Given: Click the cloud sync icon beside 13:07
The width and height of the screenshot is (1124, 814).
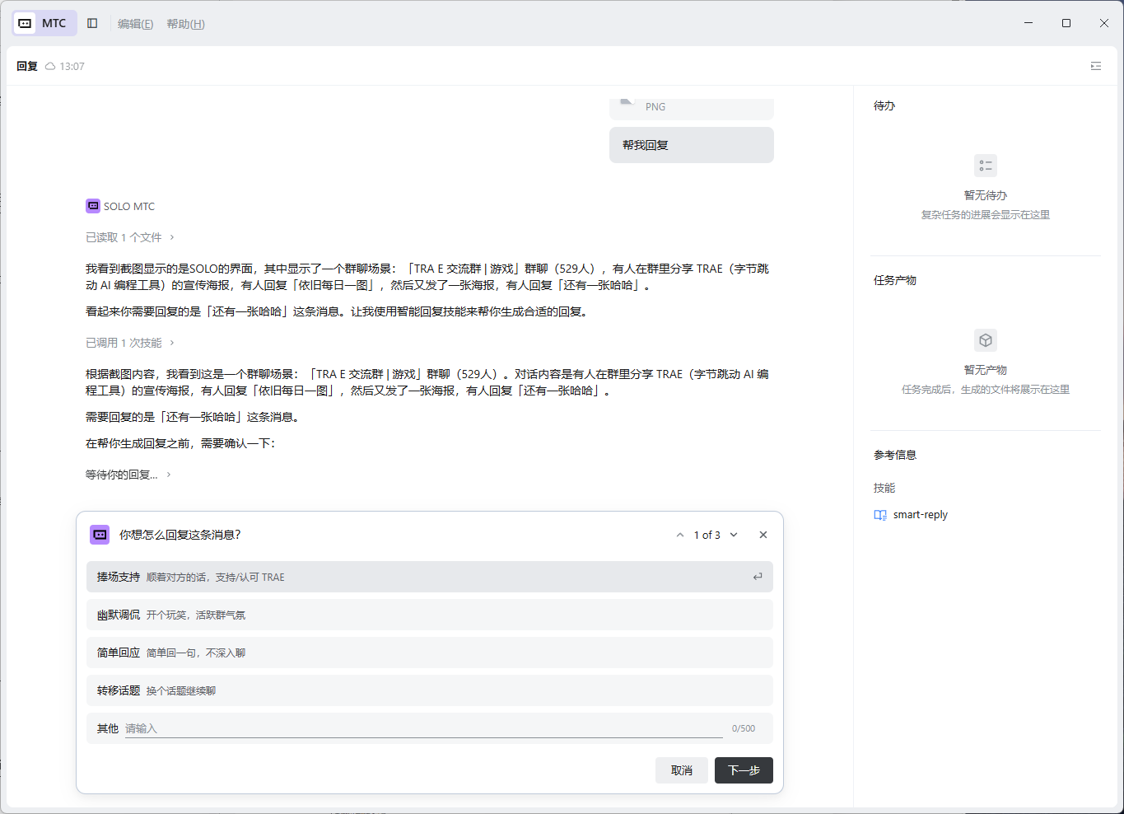Looking at the screenshot, I should [x=50, y=66].
